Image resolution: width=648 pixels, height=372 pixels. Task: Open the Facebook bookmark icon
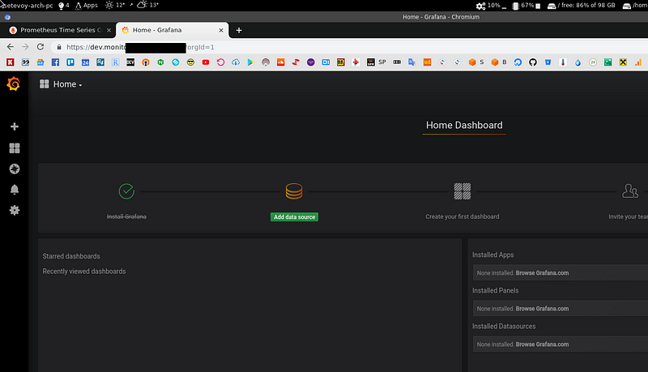click(55, 62)
